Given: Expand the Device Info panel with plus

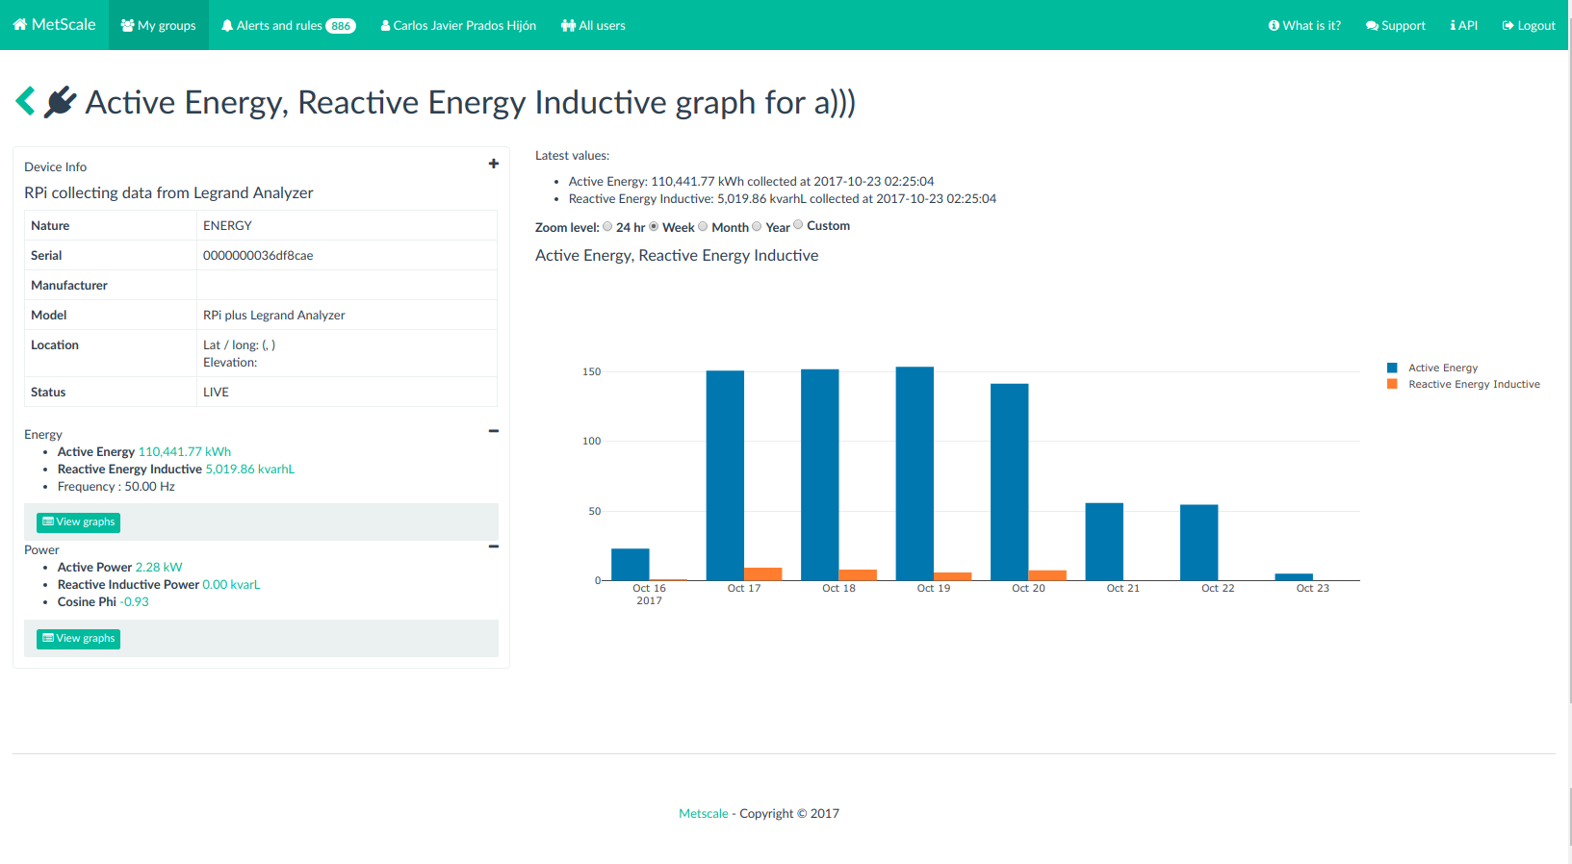Looking at the screenshot, I should (494, 164).
